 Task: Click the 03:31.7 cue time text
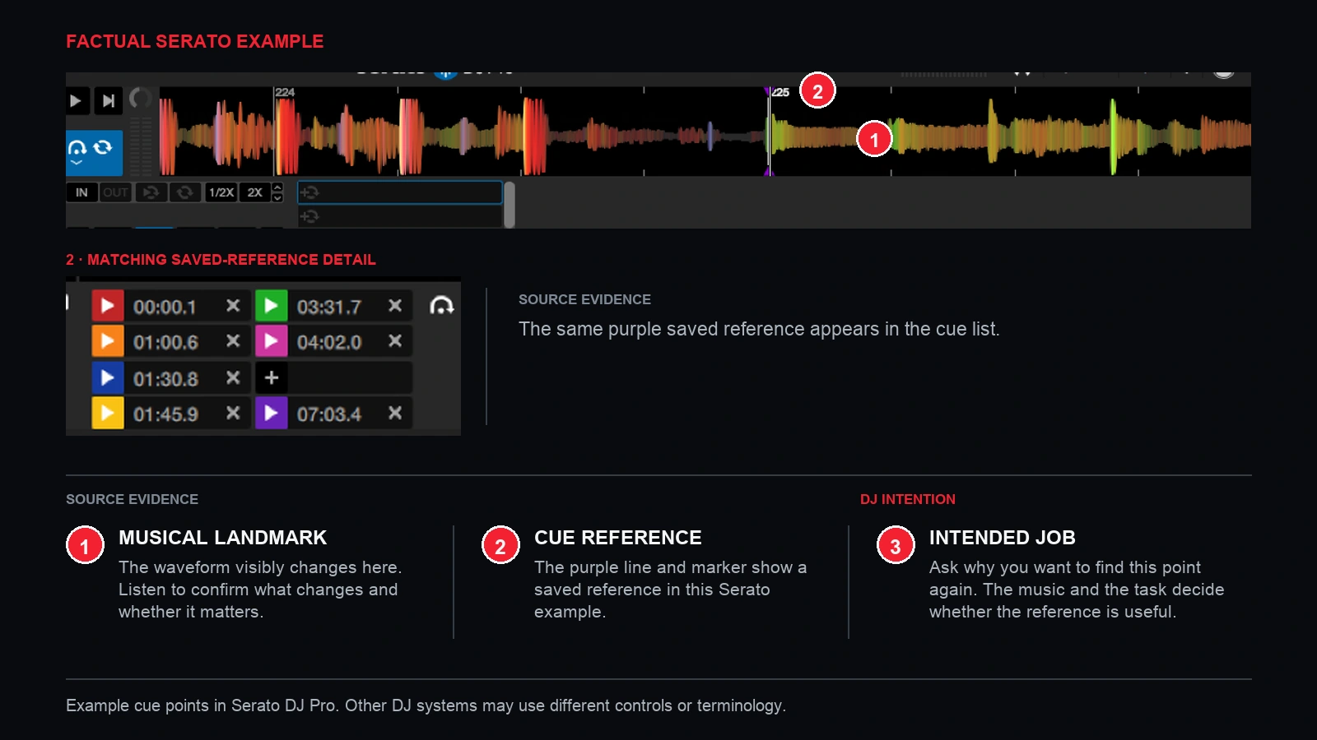(329, 308)
